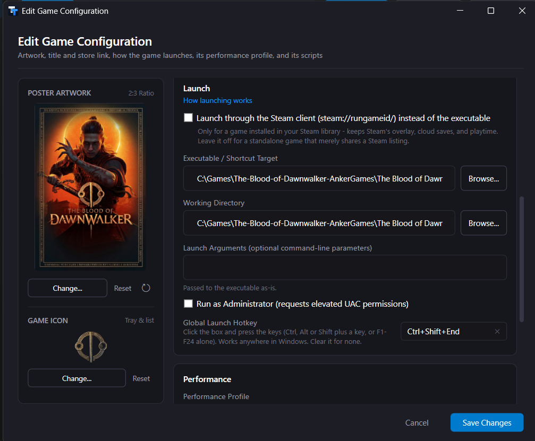Click the app logo icon in title bar
Image resolution: width=535 pixels, height=441 pixels.
[13, 11]
